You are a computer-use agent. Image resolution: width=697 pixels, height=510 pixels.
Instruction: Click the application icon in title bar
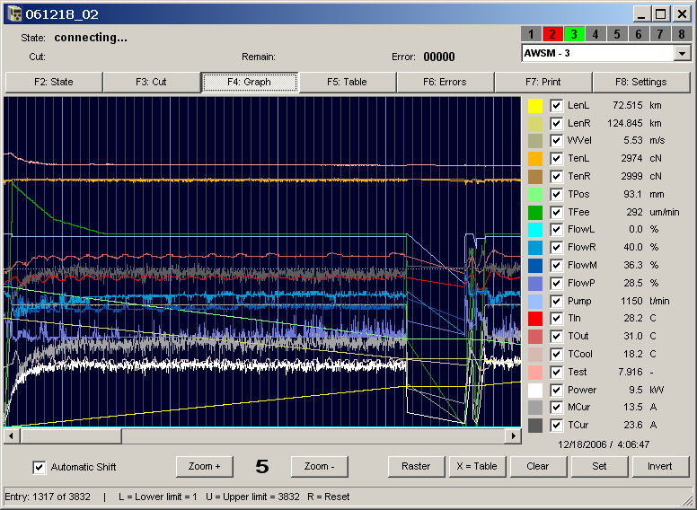pyautogui.click(x=14, y=13)
